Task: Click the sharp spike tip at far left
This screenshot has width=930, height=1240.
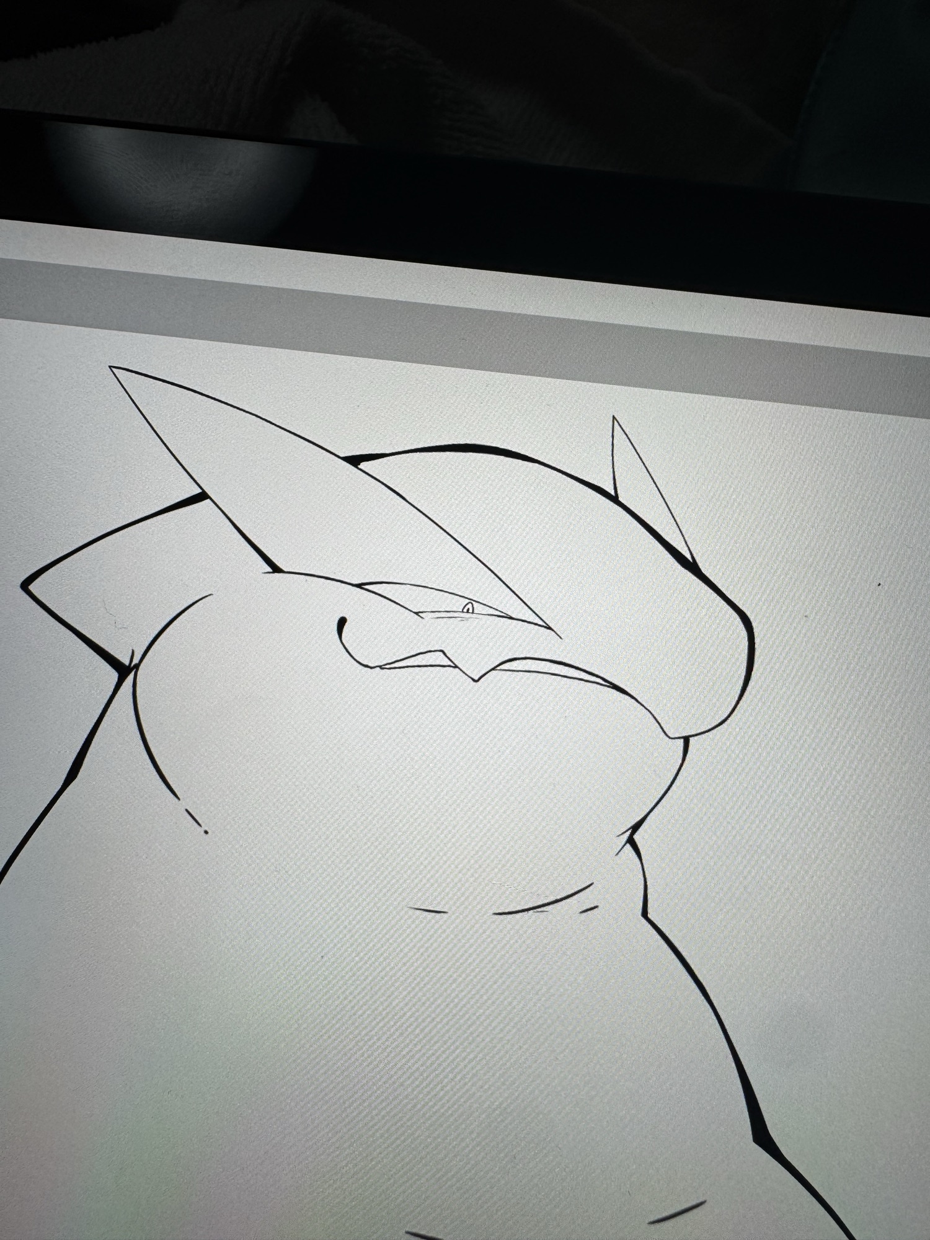Action: point(24,584)
